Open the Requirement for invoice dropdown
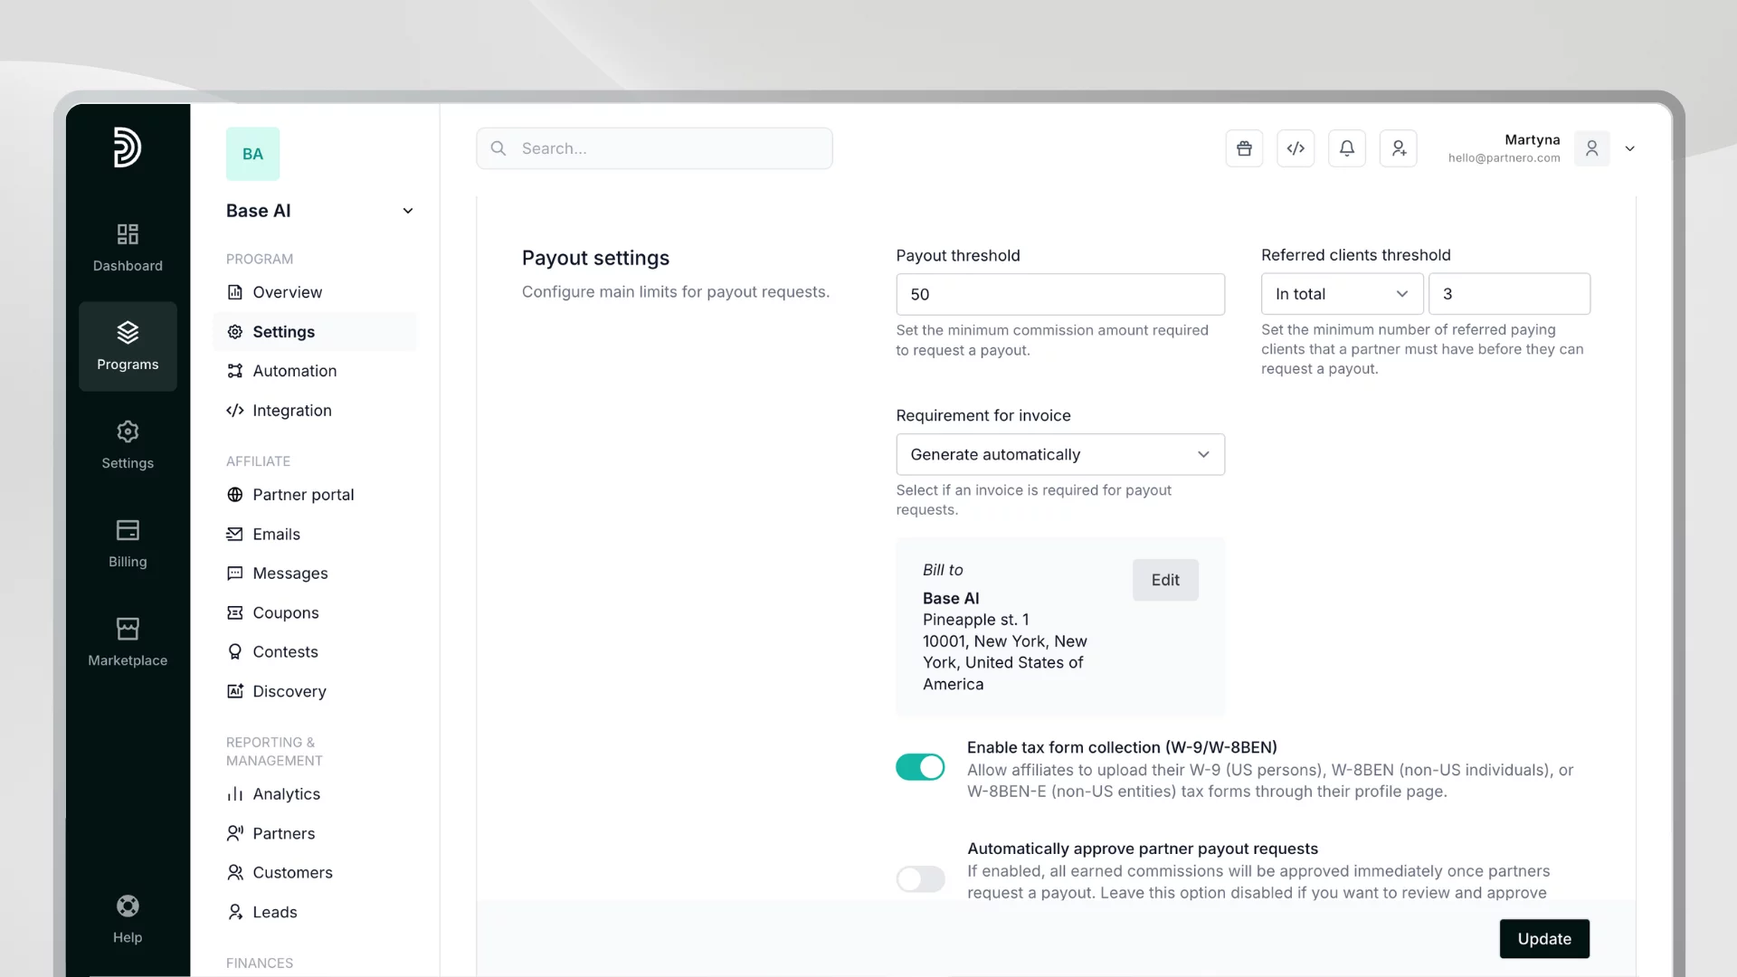The height and width of the screenshot is (977, 1737). (x=1059, y=454)
